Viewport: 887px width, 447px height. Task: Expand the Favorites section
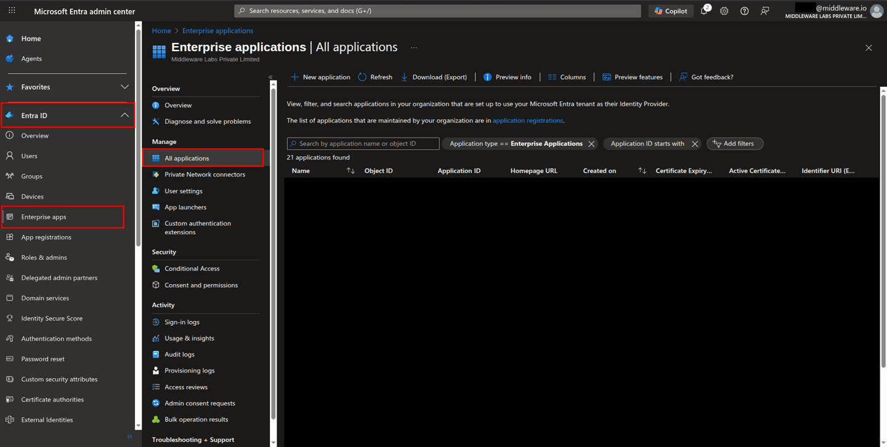[x=124, y=87]
